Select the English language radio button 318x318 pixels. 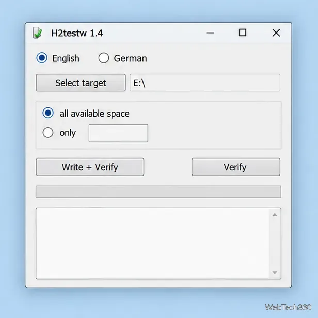coord(42,58)
